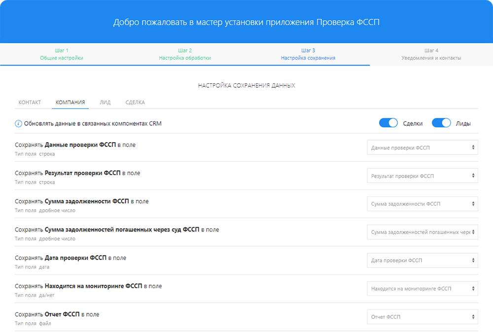Viewport: 493px width, 334px height.
Task: Select the Компания tab
Action: click(70, 103)
